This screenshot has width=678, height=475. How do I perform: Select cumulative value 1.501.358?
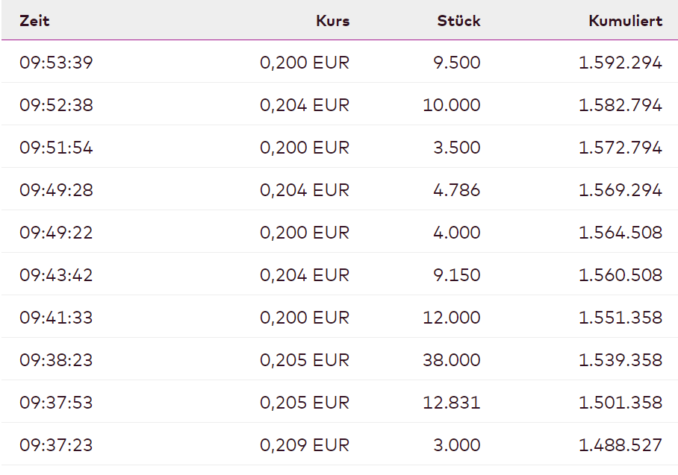point(620,403)
